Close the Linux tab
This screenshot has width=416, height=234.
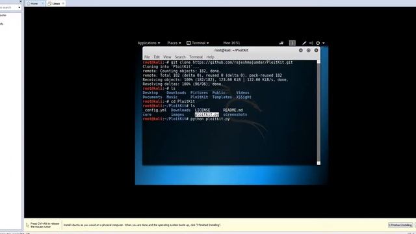[63, 3]
